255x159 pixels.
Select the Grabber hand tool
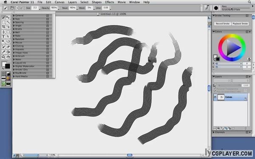(8, 57)
